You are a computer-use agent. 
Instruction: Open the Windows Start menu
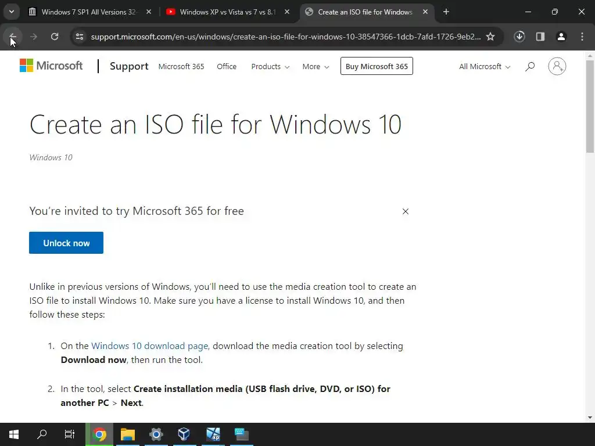coord(14,434)
